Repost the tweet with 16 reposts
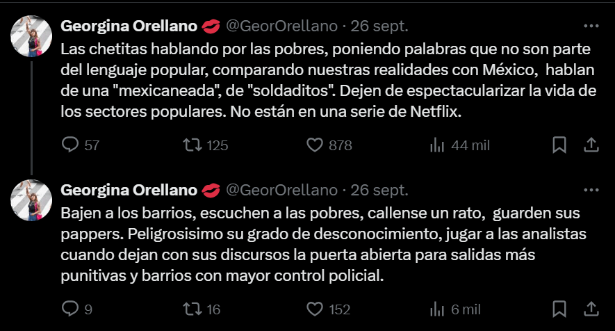Screen dimensions: 615x331 [x=192, y=309]
